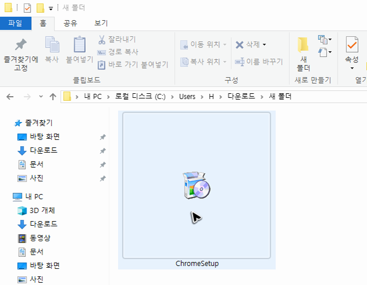Expand the 속성 dropdown arrow
The image size is (367, 285).
[x=352, y=68]
